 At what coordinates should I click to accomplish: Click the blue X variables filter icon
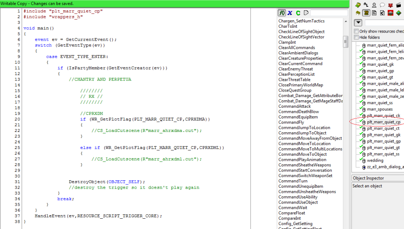[290, 13]
